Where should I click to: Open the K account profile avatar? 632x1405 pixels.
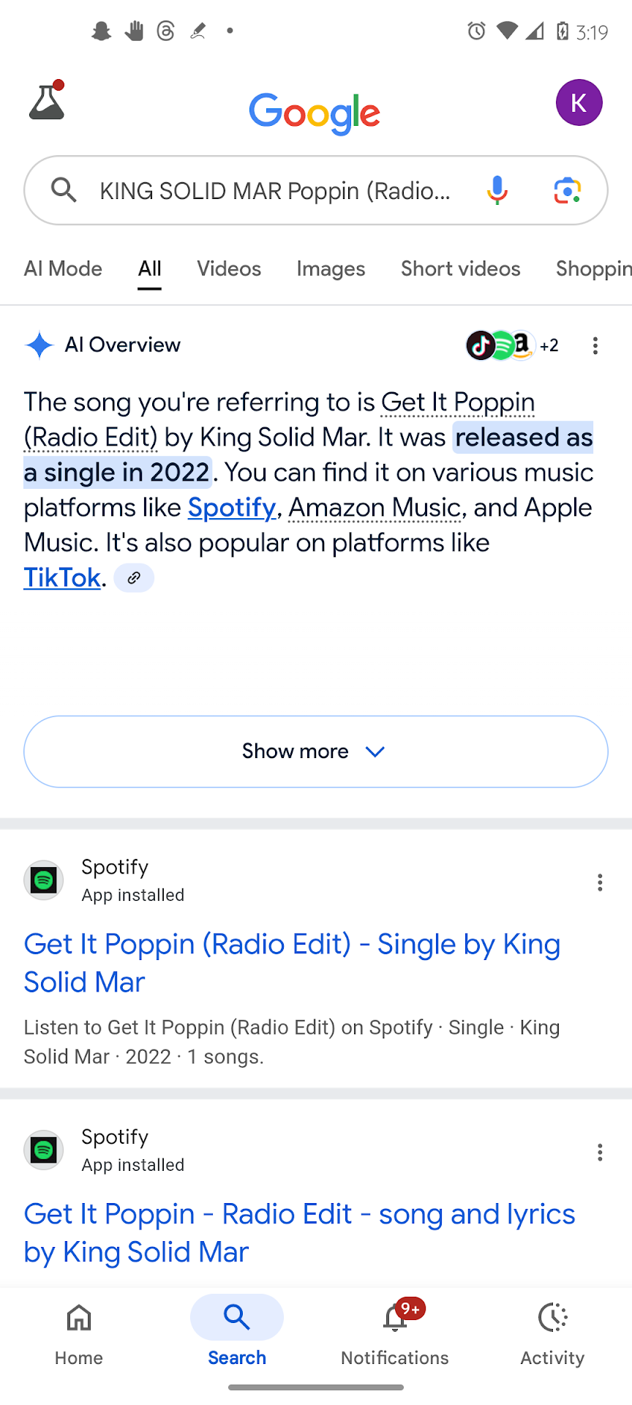[579, 102]
